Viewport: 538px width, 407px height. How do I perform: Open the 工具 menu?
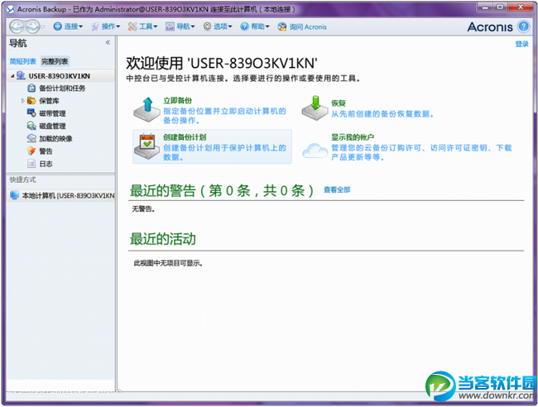pos(142,26)
